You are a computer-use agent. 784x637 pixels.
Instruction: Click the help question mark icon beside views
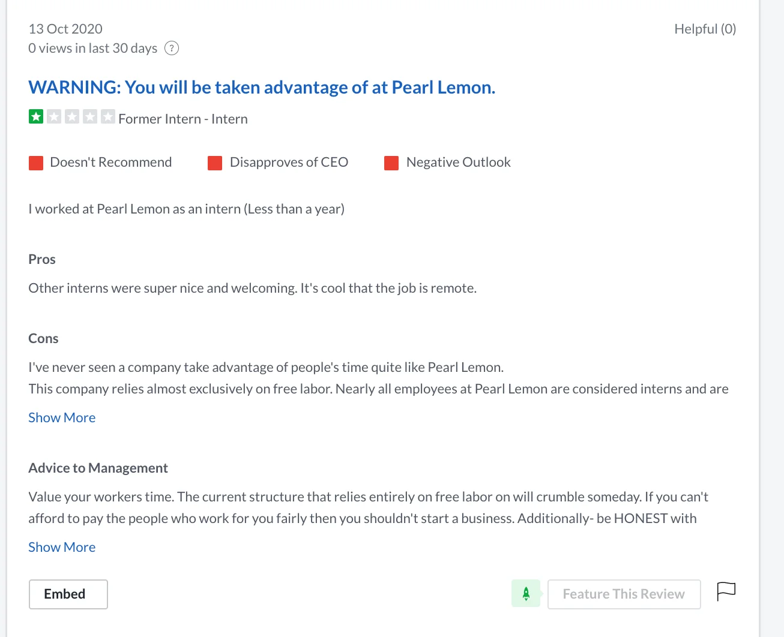pyautogui.click(x=172, y=48)
